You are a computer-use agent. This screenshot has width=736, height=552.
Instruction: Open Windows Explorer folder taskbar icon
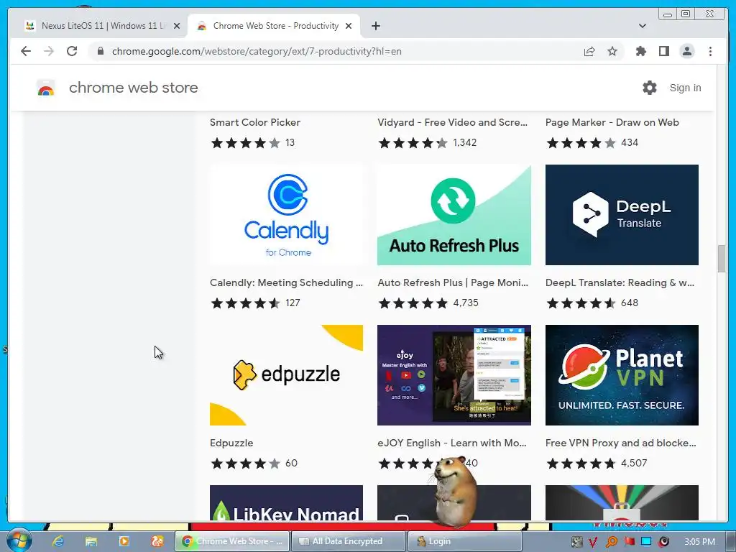91,541
